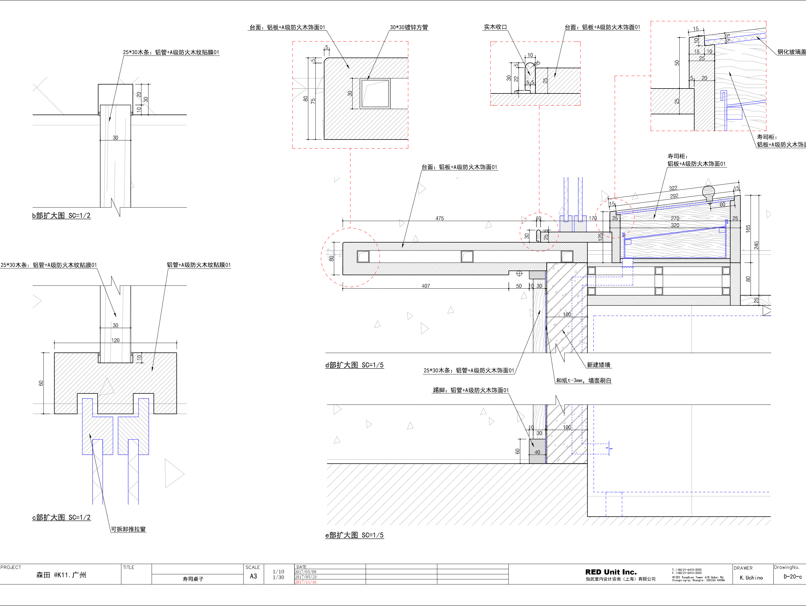Click the 'RED Unit Inc.' company logo text
The image size is (806, 606).
click(x=611, y=572)
